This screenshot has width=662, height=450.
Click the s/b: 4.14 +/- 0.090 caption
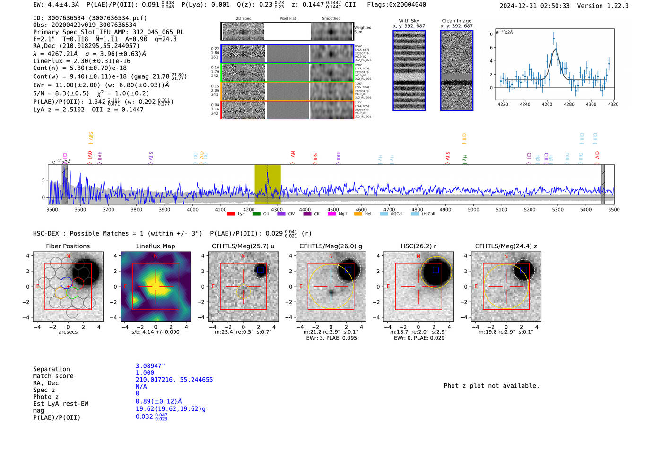156,332
